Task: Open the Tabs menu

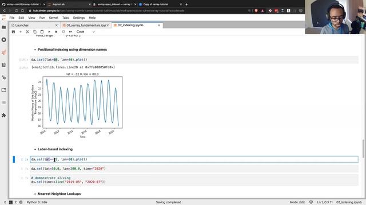Action: 65,18
